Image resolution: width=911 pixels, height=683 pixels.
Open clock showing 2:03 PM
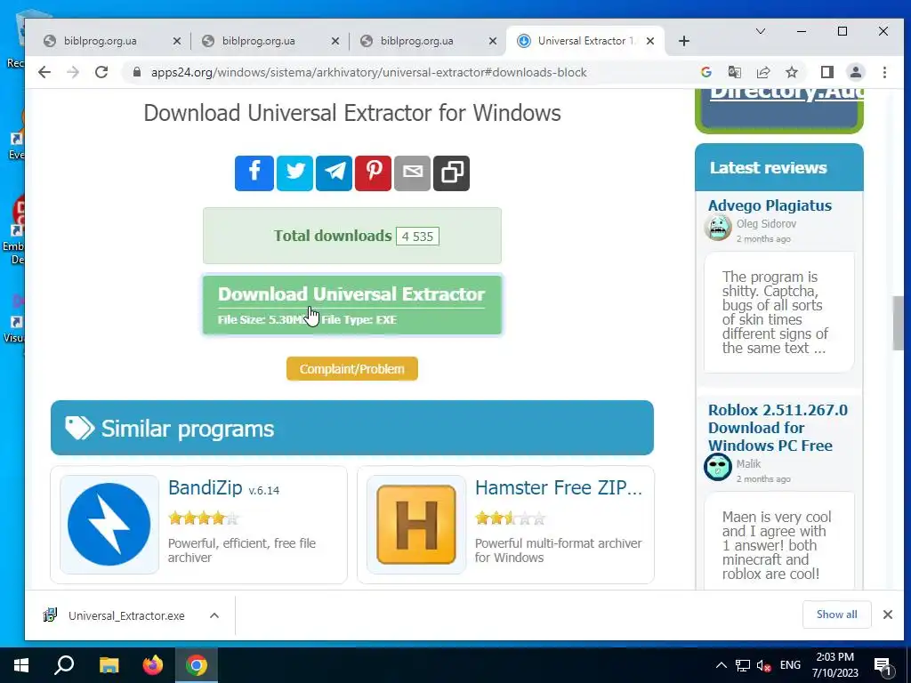coord(834,665)
